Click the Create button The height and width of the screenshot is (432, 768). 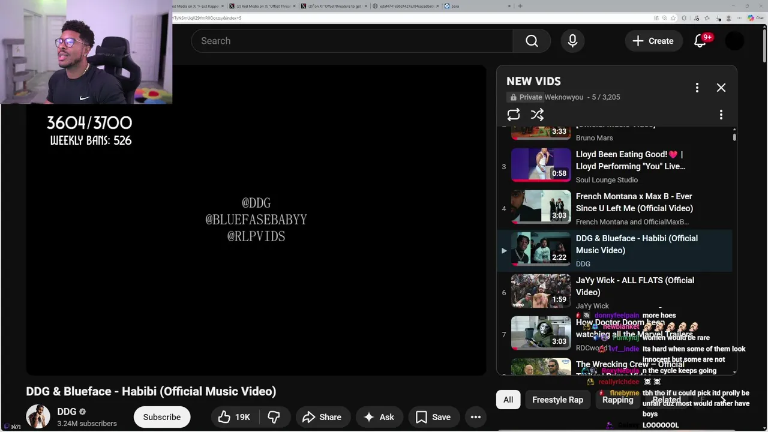pos(653,41)
